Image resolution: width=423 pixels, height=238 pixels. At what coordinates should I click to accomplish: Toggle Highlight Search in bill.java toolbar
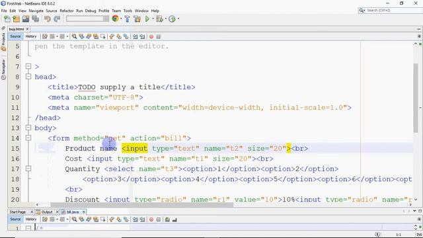(95, 219)
